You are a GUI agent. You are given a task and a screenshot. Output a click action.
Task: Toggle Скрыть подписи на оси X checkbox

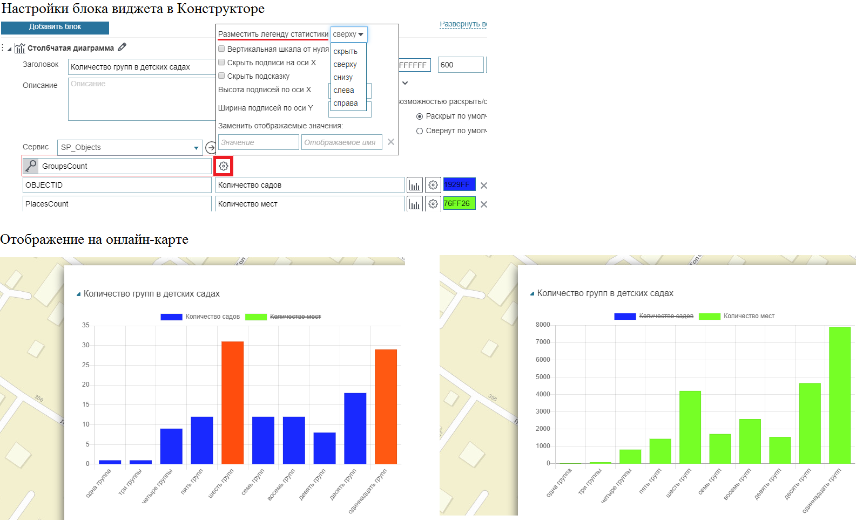(221, 63)
